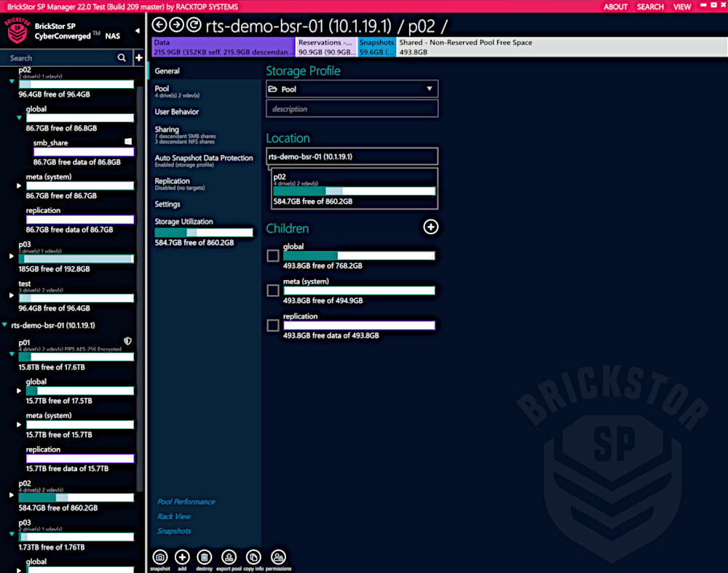This screenshot has width=728, height=573.
Task: Check the global child dataset checkbox
Action: [x=272, y=255]
